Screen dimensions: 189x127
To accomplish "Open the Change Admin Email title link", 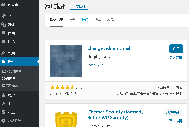I will pos(109,48).
